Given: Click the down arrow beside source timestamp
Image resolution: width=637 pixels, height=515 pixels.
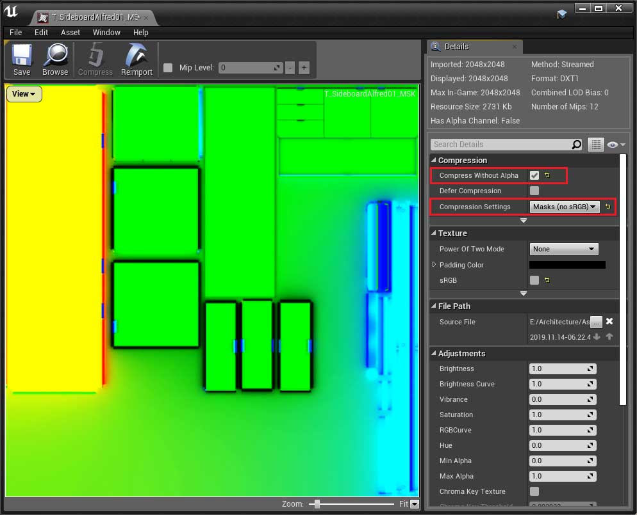Looking at the screenshot, I should coord(597,337).
